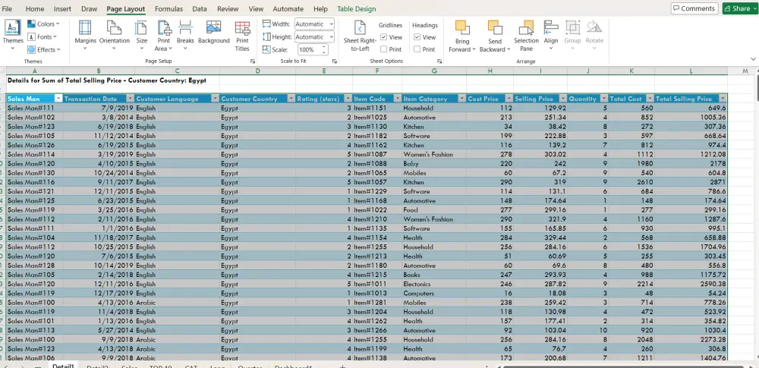Select column D header

257,71
